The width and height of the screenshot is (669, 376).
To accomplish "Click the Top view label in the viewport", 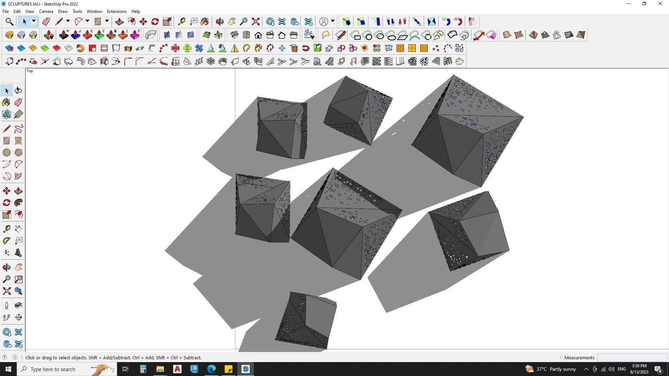I will click(30, 71).
